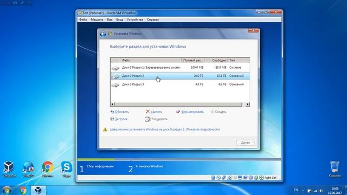Click the network signal tray icon
The image size is (347, 195).
[x=316, y=190]
